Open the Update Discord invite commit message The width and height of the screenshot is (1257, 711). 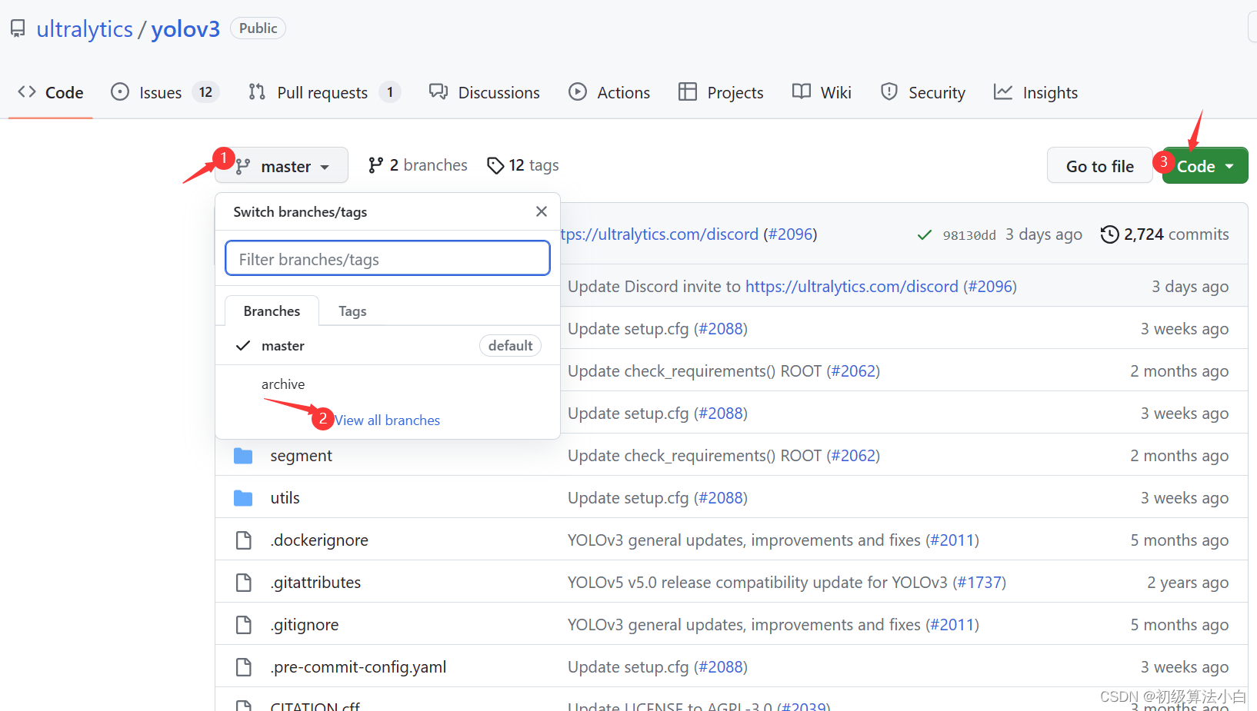655,287
